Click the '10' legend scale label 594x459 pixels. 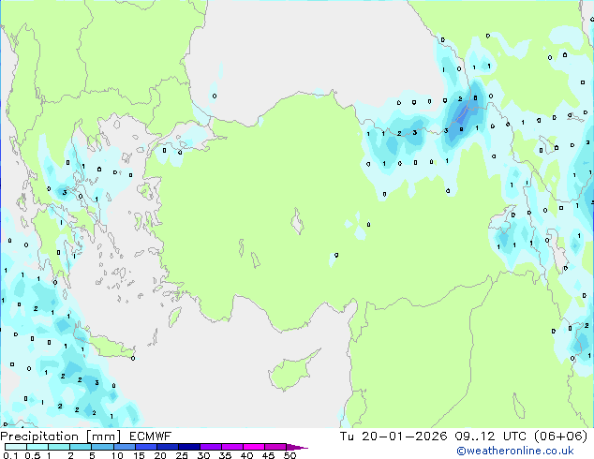tap(117, 455)
